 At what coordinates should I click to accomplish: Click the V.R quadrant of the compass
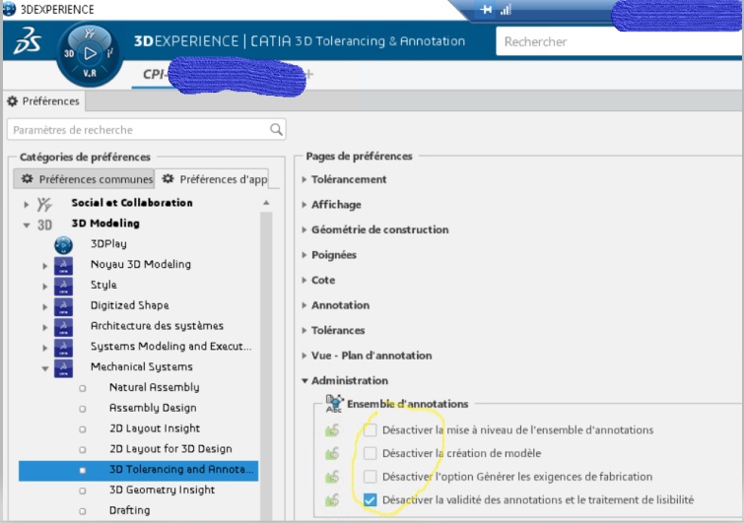pos(90,74)
